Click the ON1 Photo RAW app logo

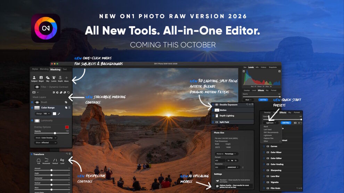[46, 28]
